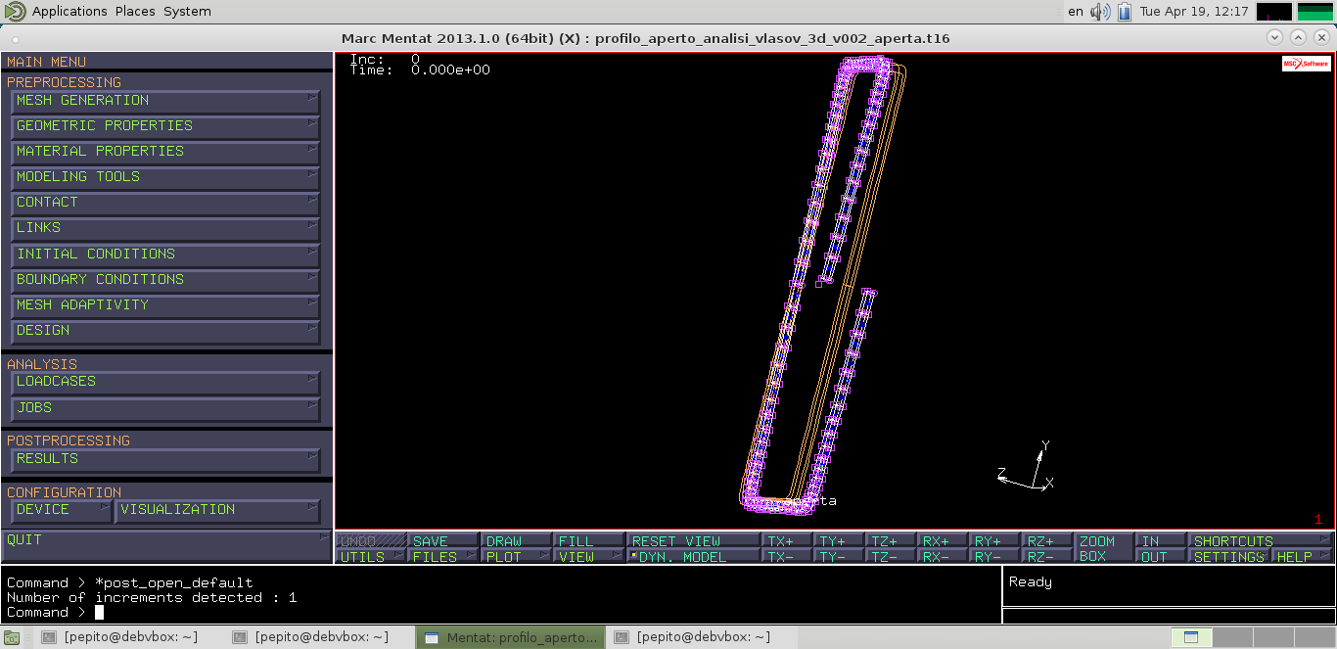Open the RESULTS postprocessing menu
Viewport: 1337px width, 649px height.
pyautogui.click(x=165, y=459)
